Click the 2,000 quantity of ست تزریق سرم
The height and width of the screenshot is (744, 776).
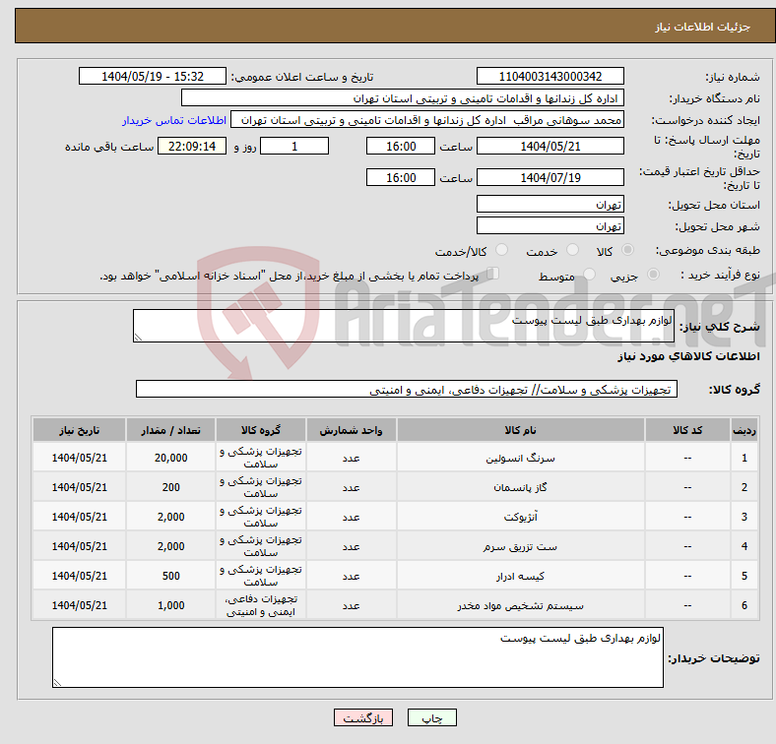coord(170,546)
